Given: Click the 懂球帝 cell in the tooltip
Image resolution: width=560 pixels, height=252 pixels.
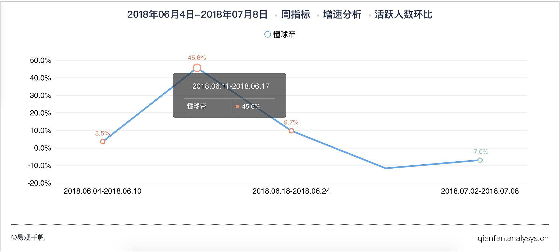Looking at the screenshot, I should point(197,106).
